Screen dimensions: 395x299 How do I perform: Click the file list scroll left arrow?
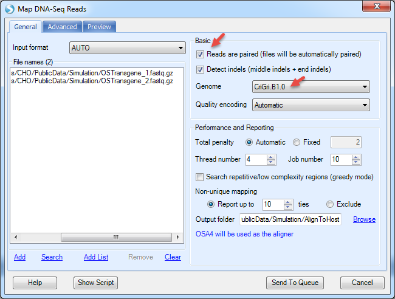click(x=16, y=237)
